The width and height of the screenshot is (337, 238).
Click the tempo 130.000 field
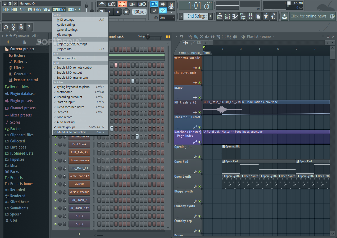point(139,12)
